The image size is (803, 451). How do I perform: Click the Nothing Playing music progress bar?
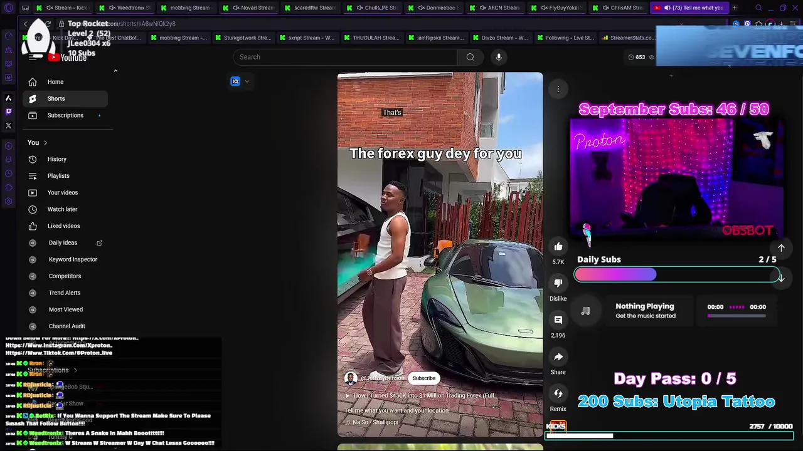(x=737, y=316)
